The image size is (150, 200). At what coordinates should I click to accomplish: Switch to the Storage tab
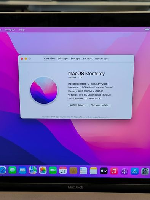(75, 59)
